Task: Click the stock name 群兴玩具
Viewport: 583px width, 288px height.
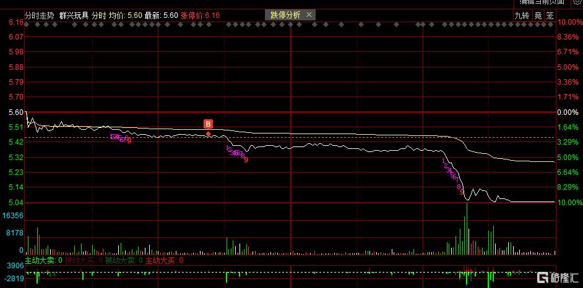Action: point(74,15)
